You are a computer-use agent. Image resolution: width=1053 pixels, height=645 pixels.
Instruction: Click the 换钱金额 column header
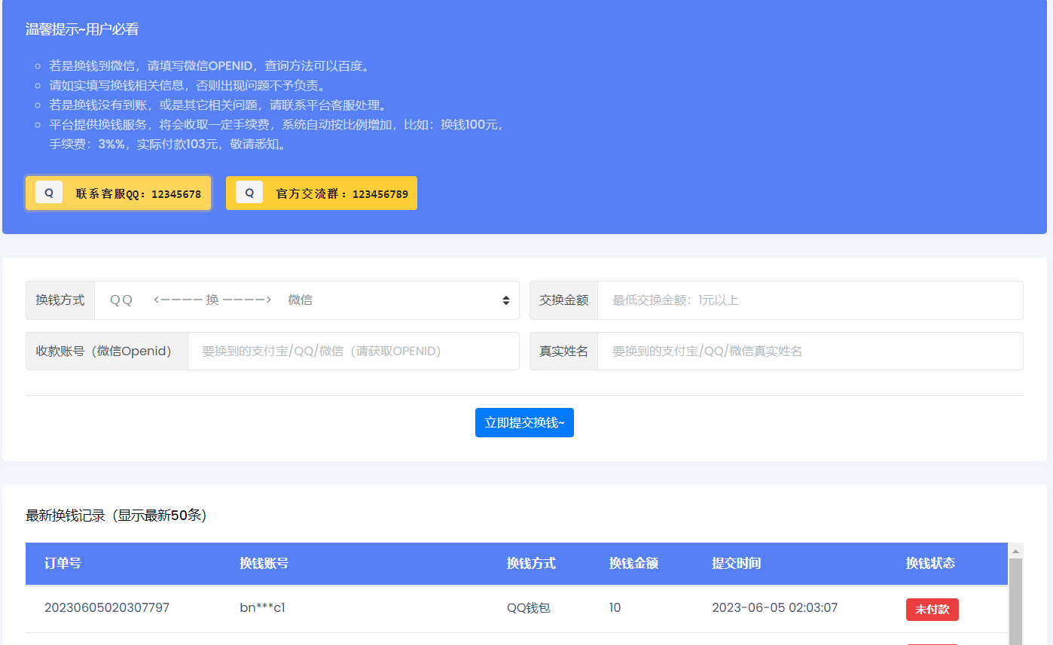633,564
